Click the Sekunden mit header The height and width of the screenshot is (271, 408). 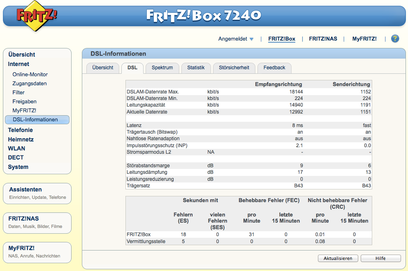click(x=200, y=200)
